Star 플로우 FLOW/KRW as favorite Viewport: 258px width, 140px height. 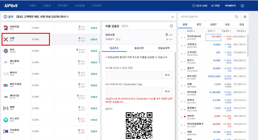point(181,69)
